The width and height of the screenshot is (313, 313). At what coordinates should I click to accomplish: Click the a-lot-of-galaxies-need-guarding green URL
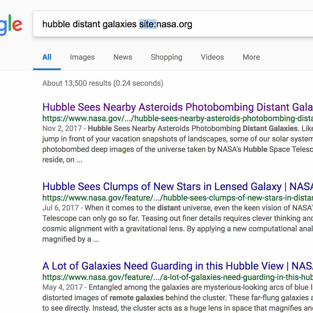pos(178,277)
